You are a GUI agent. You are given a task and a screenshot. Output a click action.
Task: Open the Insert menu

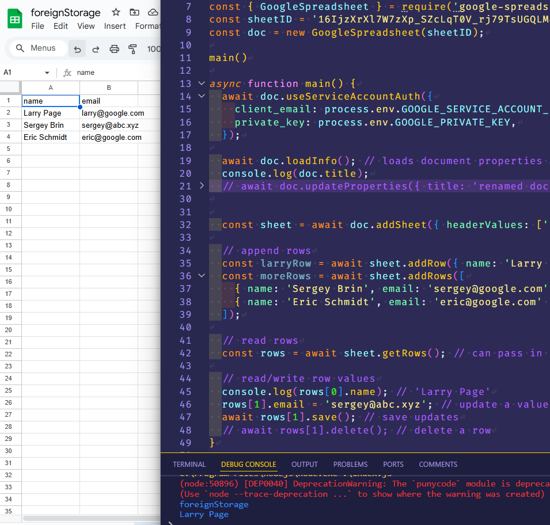[115, 26]
